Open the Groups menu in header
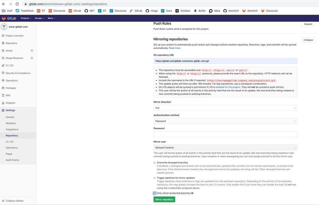319x205 pixels. point(40,18)
